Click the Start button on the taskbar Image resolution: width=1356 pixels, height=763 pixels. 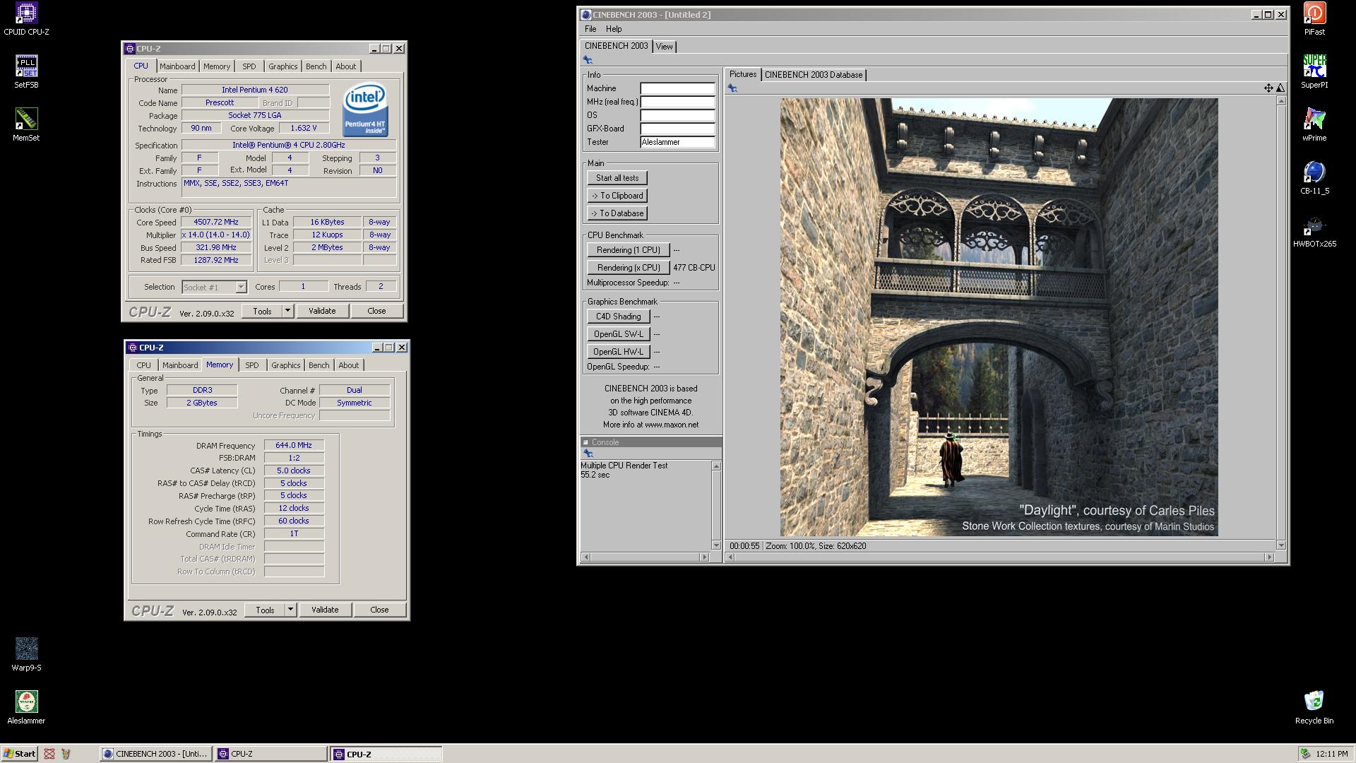coord(19,754)
